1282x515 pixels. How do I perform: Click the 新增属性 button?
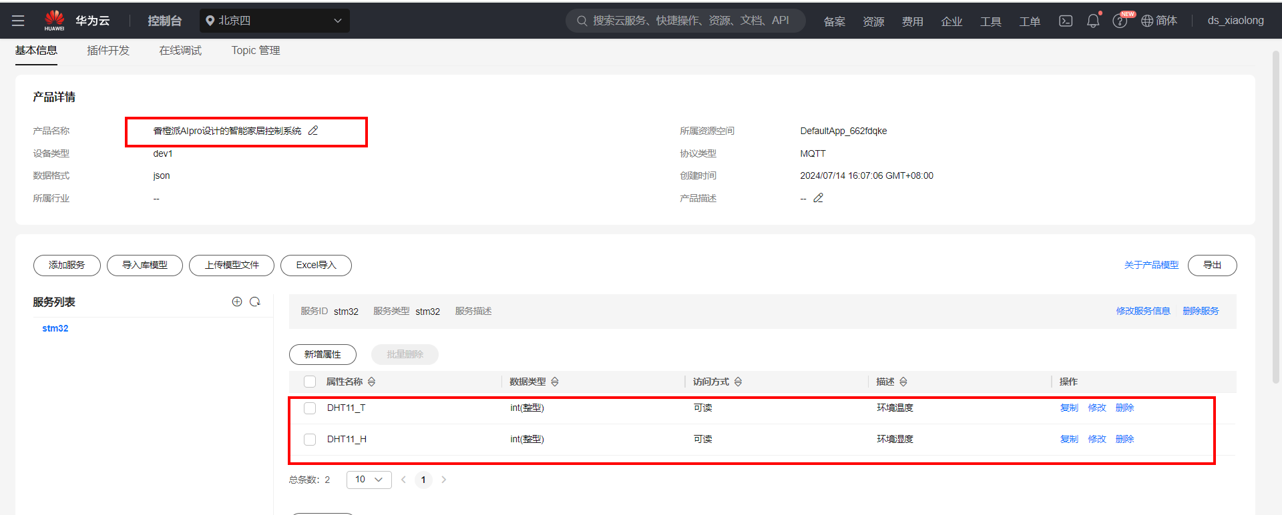pyautogui.click(x=323, y=354)
